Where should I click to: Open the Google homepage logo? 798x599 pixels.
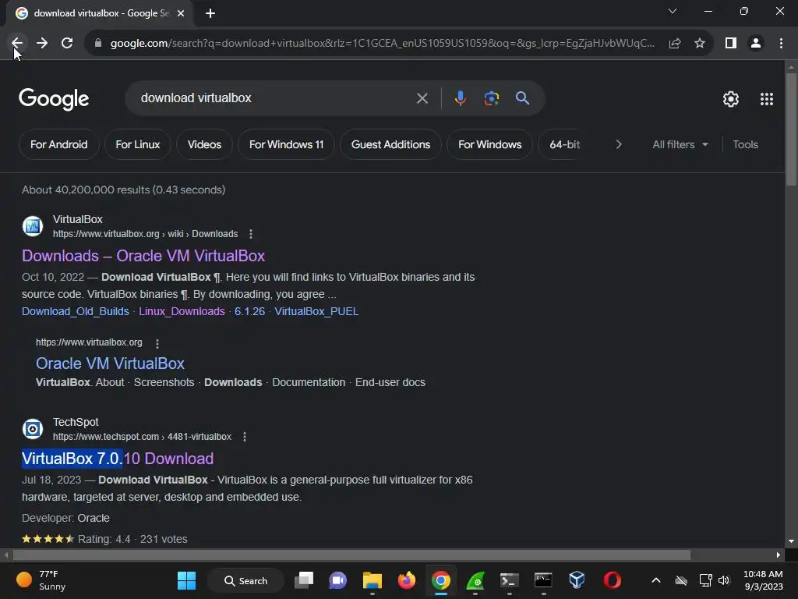[x=54, y=99]
